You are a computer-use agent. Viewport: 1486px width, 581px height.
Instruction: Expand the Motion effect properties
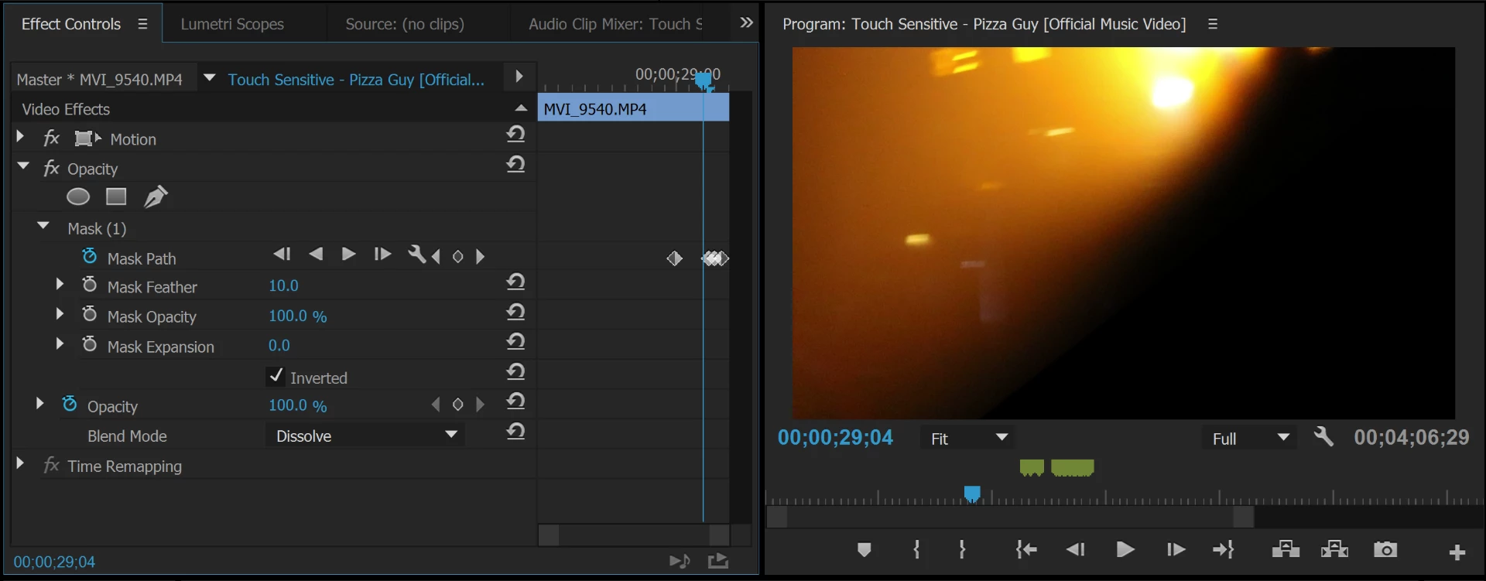[21, 137]
